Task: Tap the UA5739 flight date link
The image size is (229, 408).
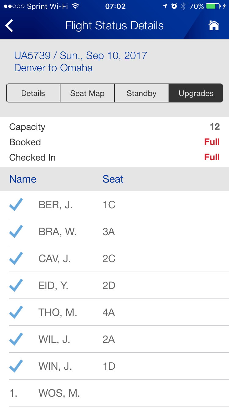Action: pos(81,55)
